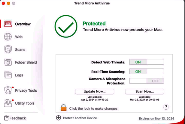
Task: Open the Expires on Nov 13, 2024 link
Action: point(156,119)
